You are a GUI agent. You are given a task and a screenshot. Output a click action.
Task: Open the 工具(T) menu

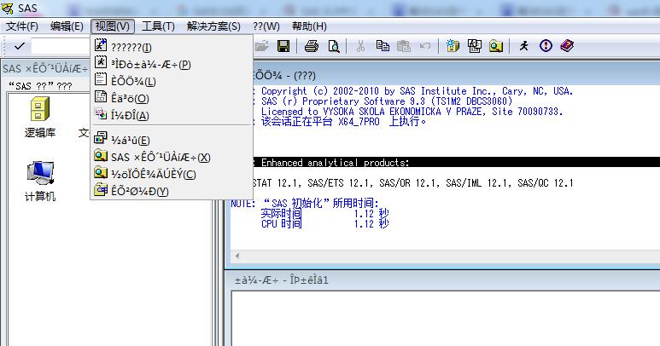[x=158, y=26]
